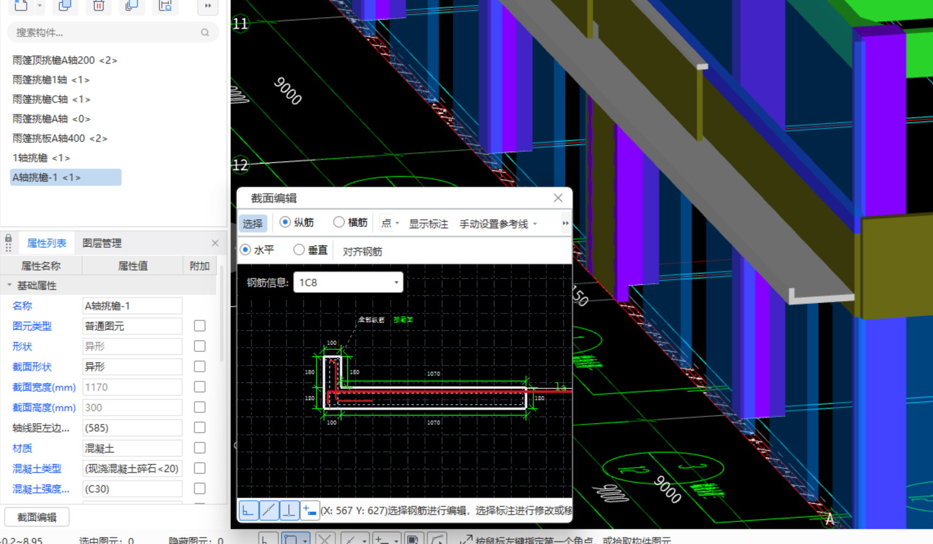This screenshot has width=933, height=544.
Task: Click the property panel lock icon
Action: click(x=8, y=239)
